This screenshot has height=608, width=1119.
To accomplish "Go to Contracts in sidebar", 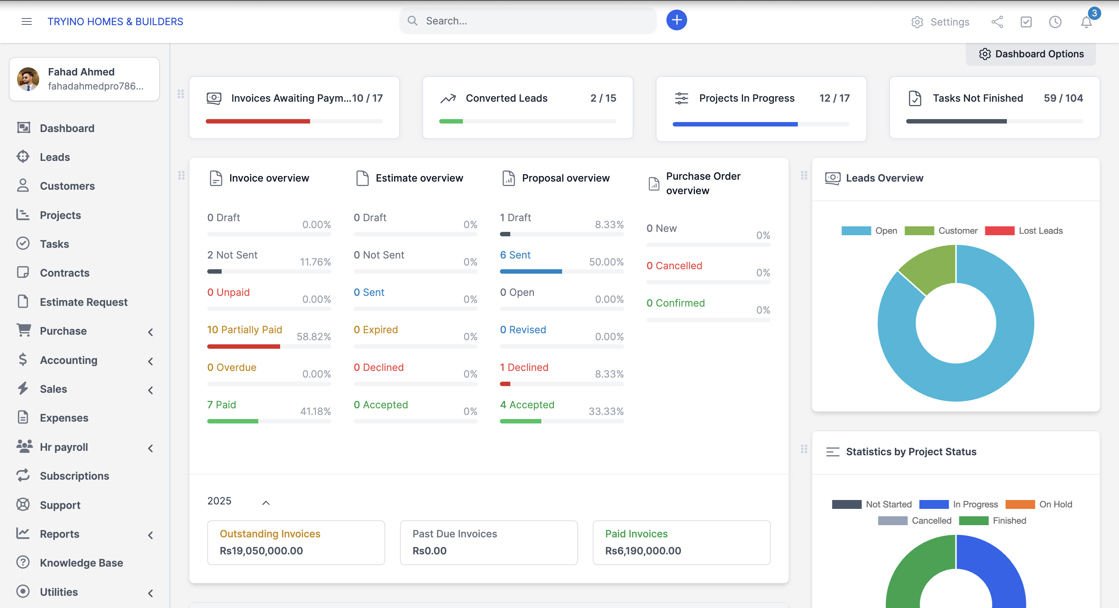I will coord(64,273).
